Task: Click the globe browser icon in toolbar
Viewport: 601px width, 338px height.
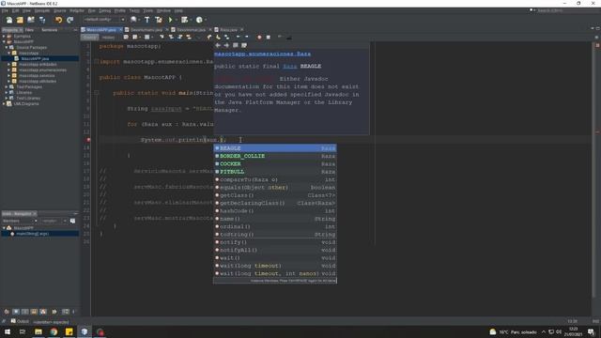Action: pyautogui.click(x=133, y=20)
